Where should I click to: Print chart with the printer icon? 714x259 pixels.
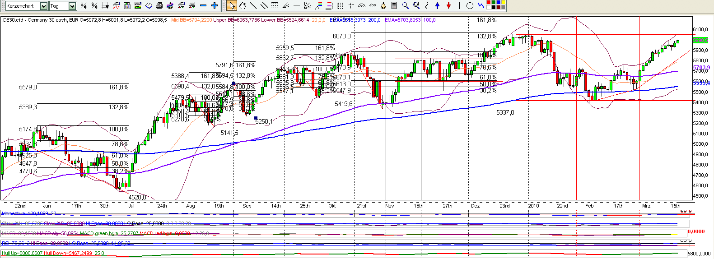(x=159, y=6)
